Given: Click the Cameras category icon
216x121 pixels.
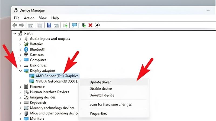Looking at the screenshot, I should pyautogui.click(x=26, y=55).
